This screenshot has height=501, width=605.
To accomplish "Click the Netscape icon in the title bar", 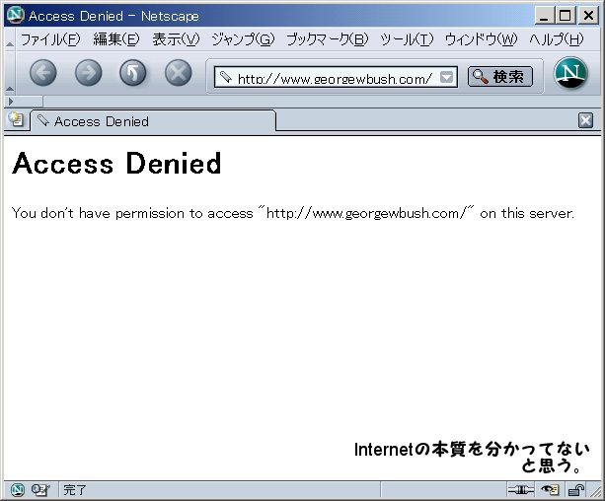I will (x=16, y=16).
